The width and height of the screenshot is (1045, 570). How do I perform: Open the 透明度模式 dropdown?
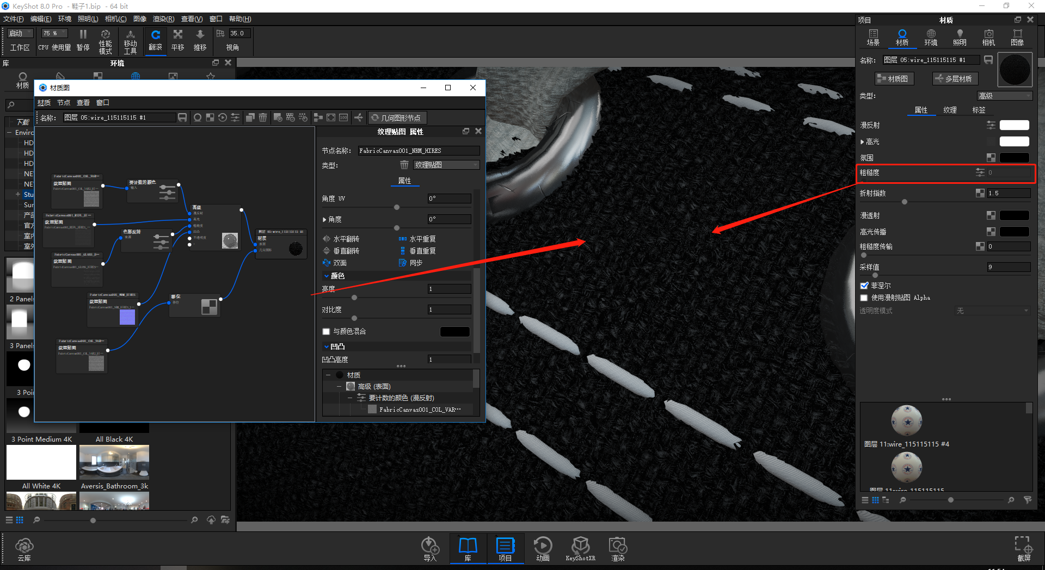click(992, 311)
